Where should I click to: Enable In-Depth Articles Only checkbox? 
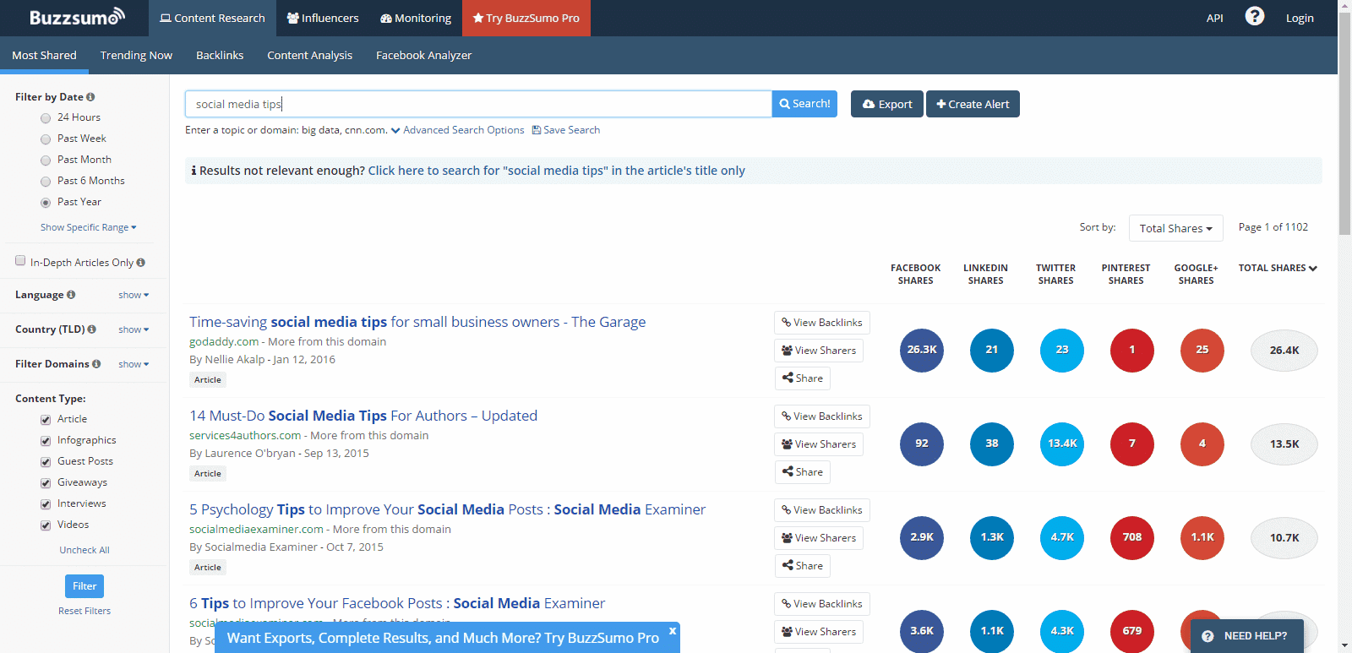[20, 261]
